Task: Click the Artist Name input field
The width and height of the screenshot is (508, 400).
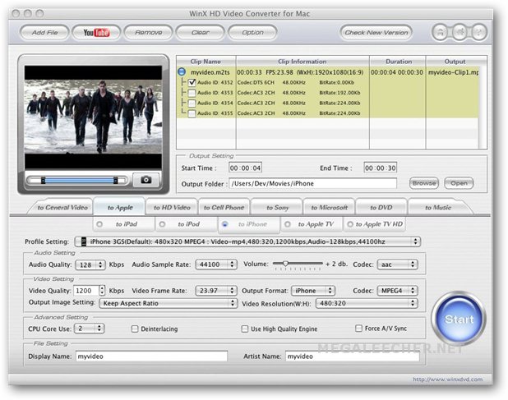Action: (353, 356)
